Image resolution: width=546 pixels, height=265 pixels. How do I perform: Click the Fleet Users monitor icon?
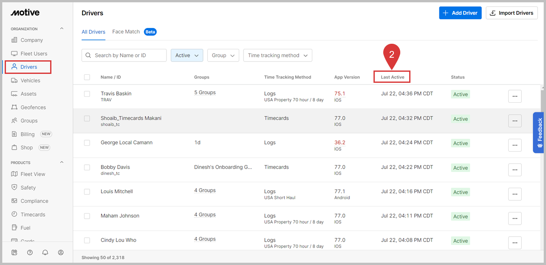14,54
